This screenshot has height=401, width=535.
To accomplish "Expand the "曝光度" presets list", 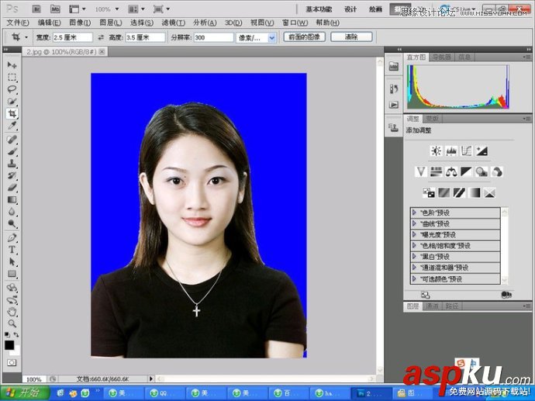I will (414, 234).
